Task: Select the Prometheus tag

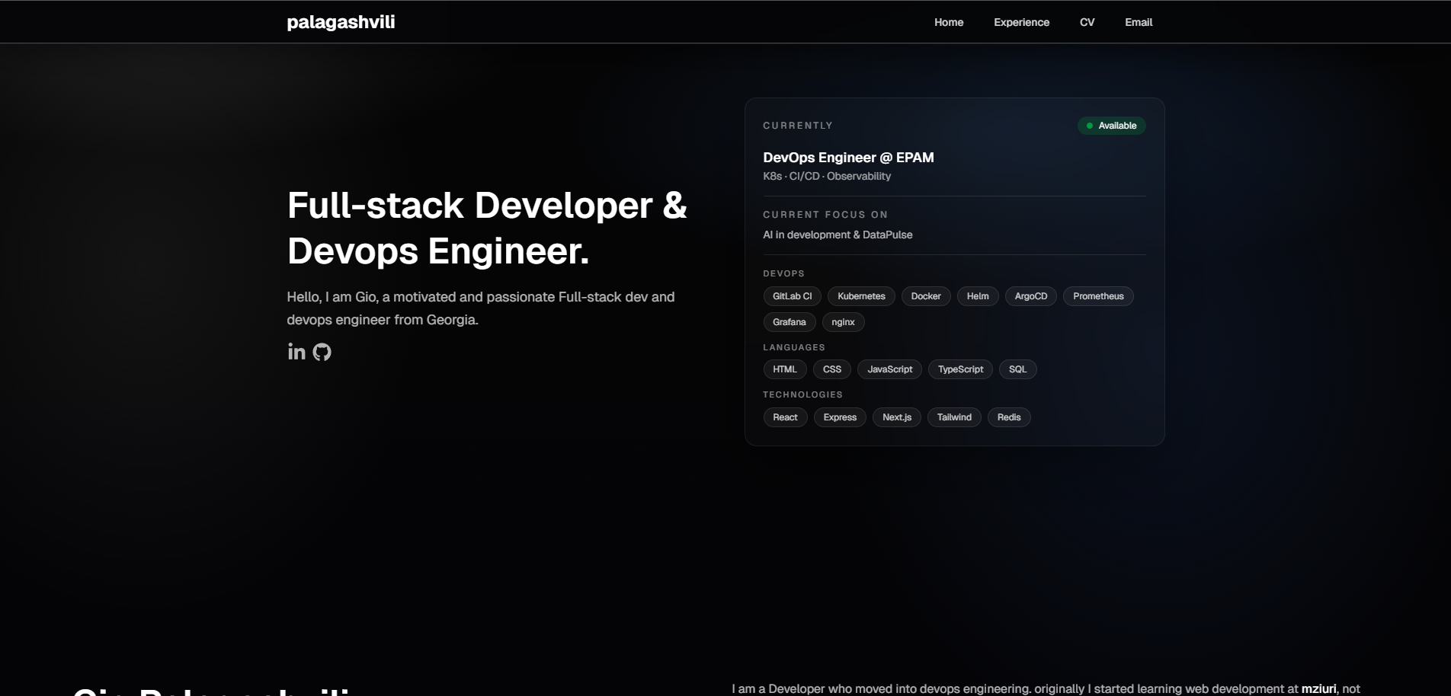Action: 1098,296
